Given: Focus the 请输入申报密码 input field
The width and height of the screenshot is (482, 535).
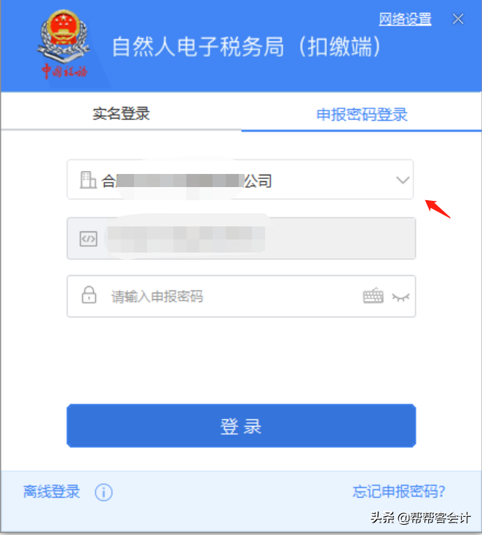Looking at the screenshot, I should coord(241,296).
